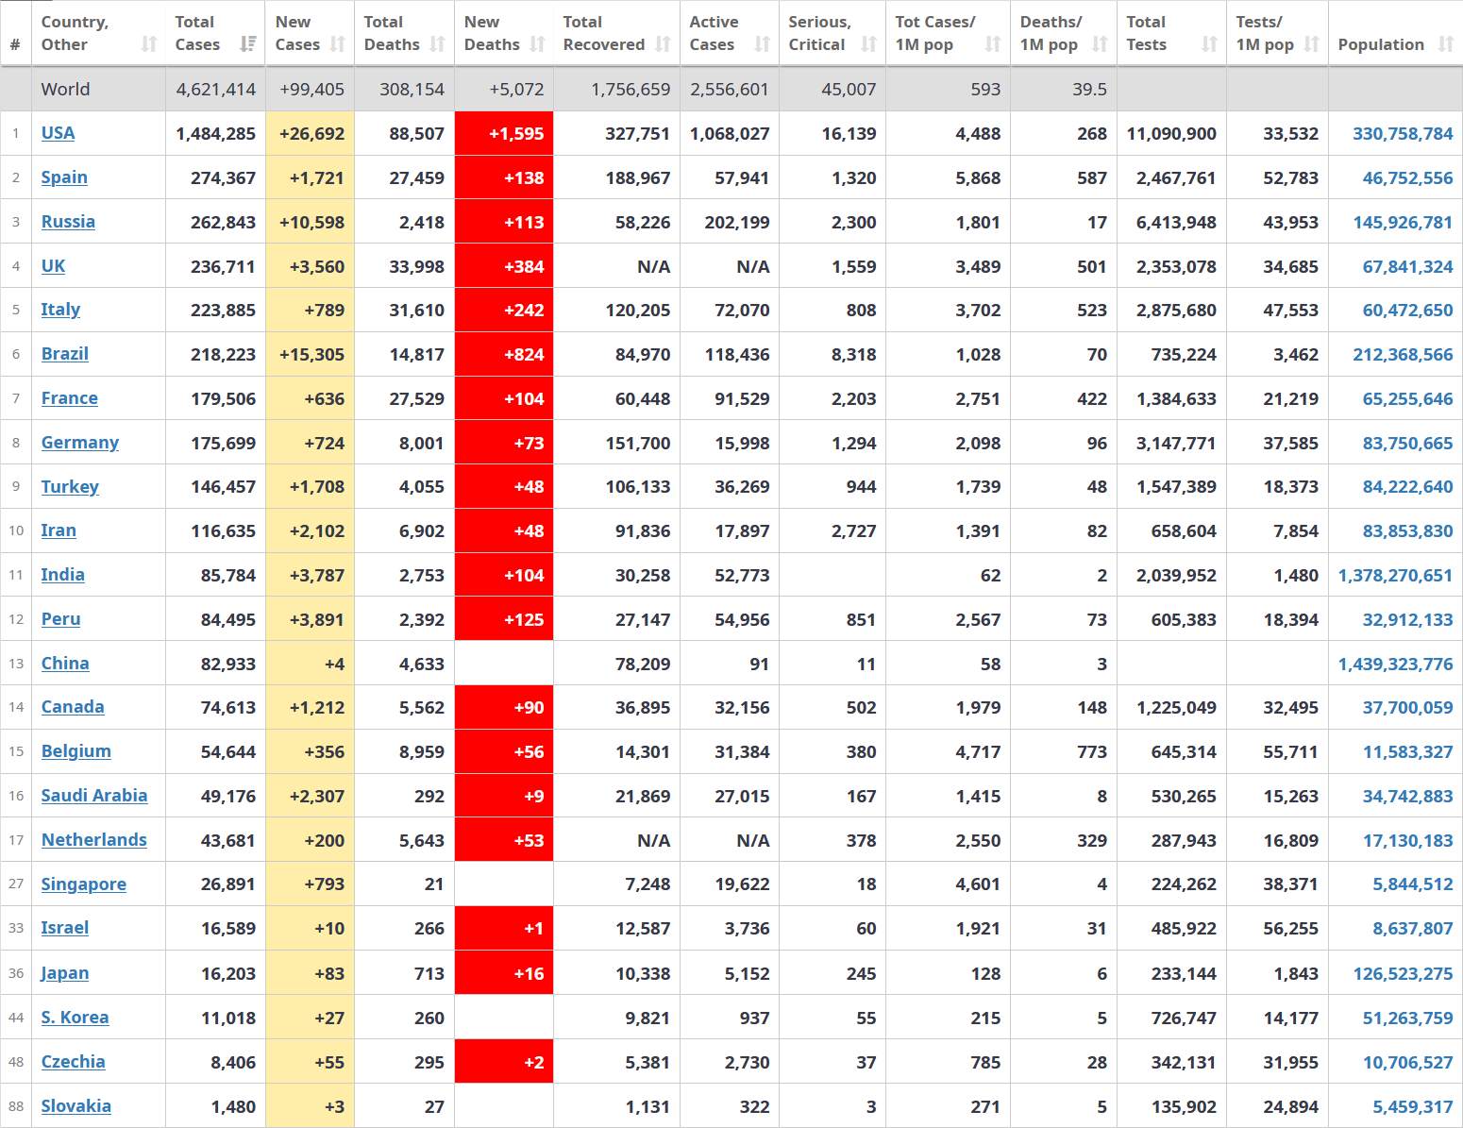The image size is (1463, 1128).
Task: Click sort icon in Total Cases column
Action: pyautogui.click(x=248, y=44)
